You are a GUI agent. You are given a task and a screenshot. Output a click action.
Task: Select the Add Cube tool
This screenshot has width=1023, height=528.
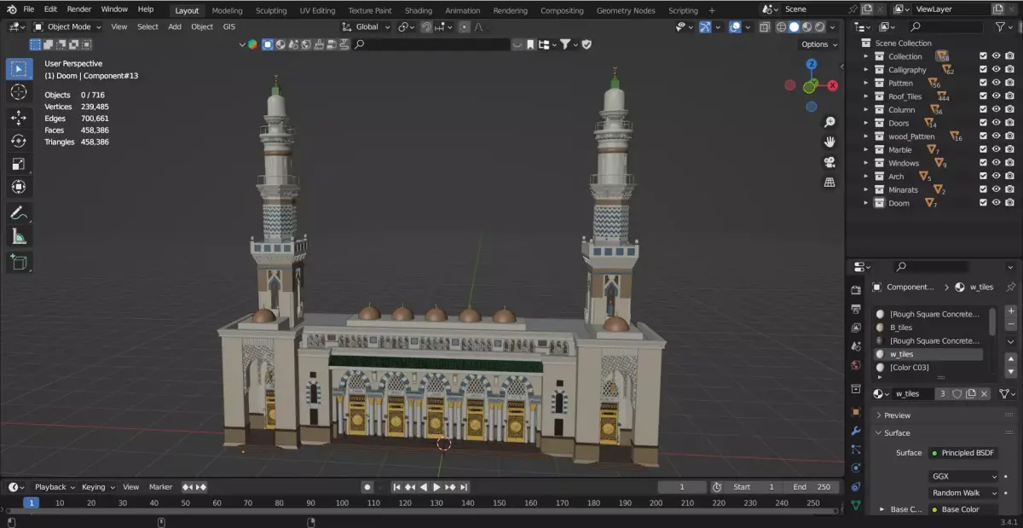pyautogui.click(x=19, y=262)
